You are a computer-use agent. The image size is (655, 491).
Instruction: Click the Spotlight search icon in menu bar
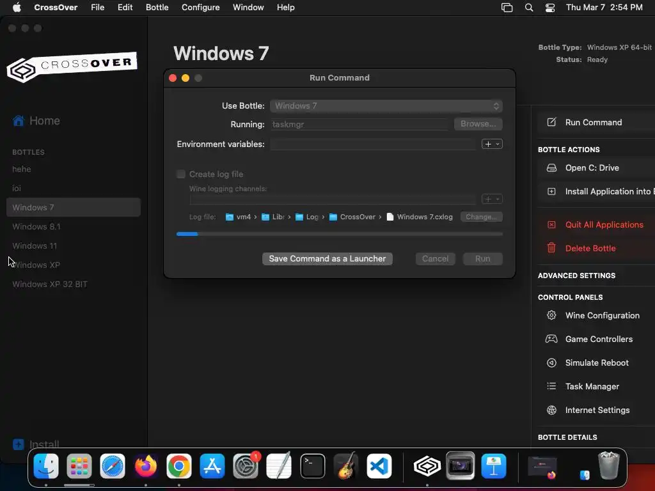click(529, 8)
